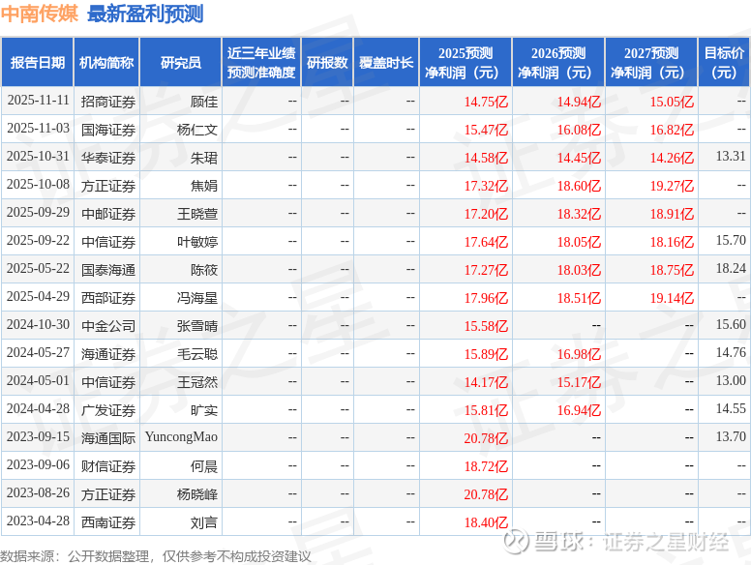
Task: Click 14.26亿 in the 华泰证券 row
Action: coord(672,158)
